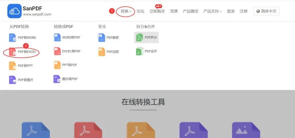Click the large red PDF tool tile
The width and height of the screenshot is (295, 138).
point(88,130)
